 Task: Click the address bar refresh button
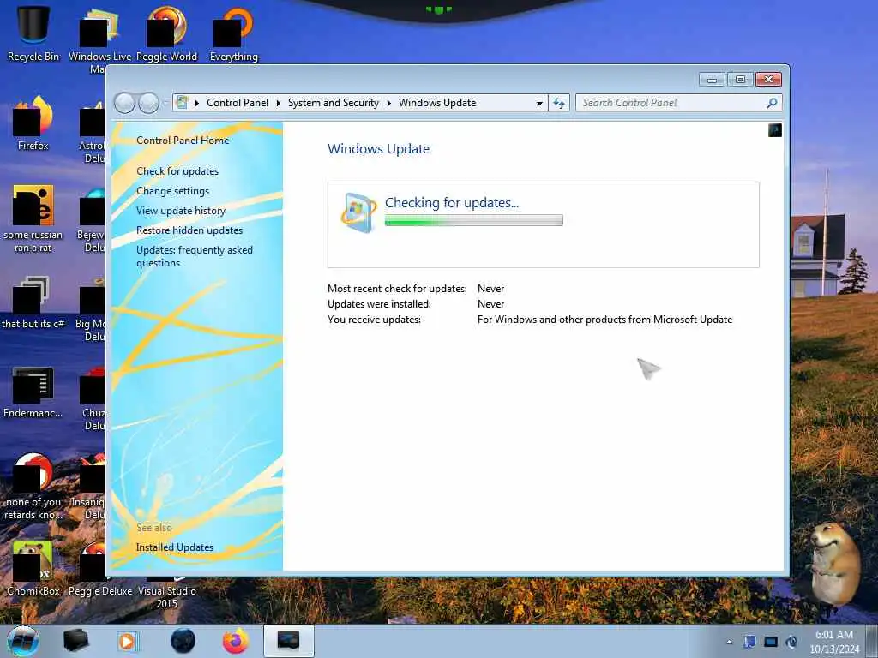pyautogui.click(x=559, y=103)
